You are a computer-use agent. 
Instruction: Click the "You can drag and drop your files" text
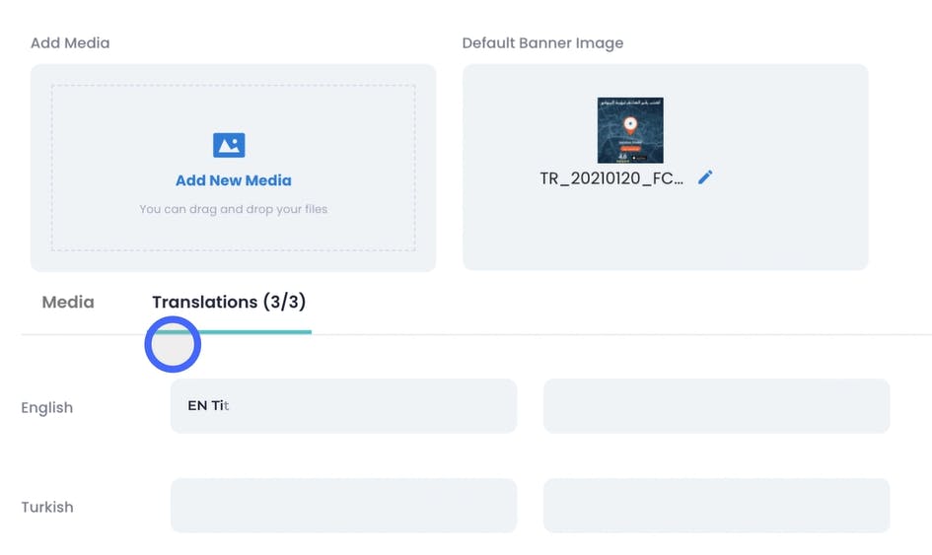[x=234, y=209]
